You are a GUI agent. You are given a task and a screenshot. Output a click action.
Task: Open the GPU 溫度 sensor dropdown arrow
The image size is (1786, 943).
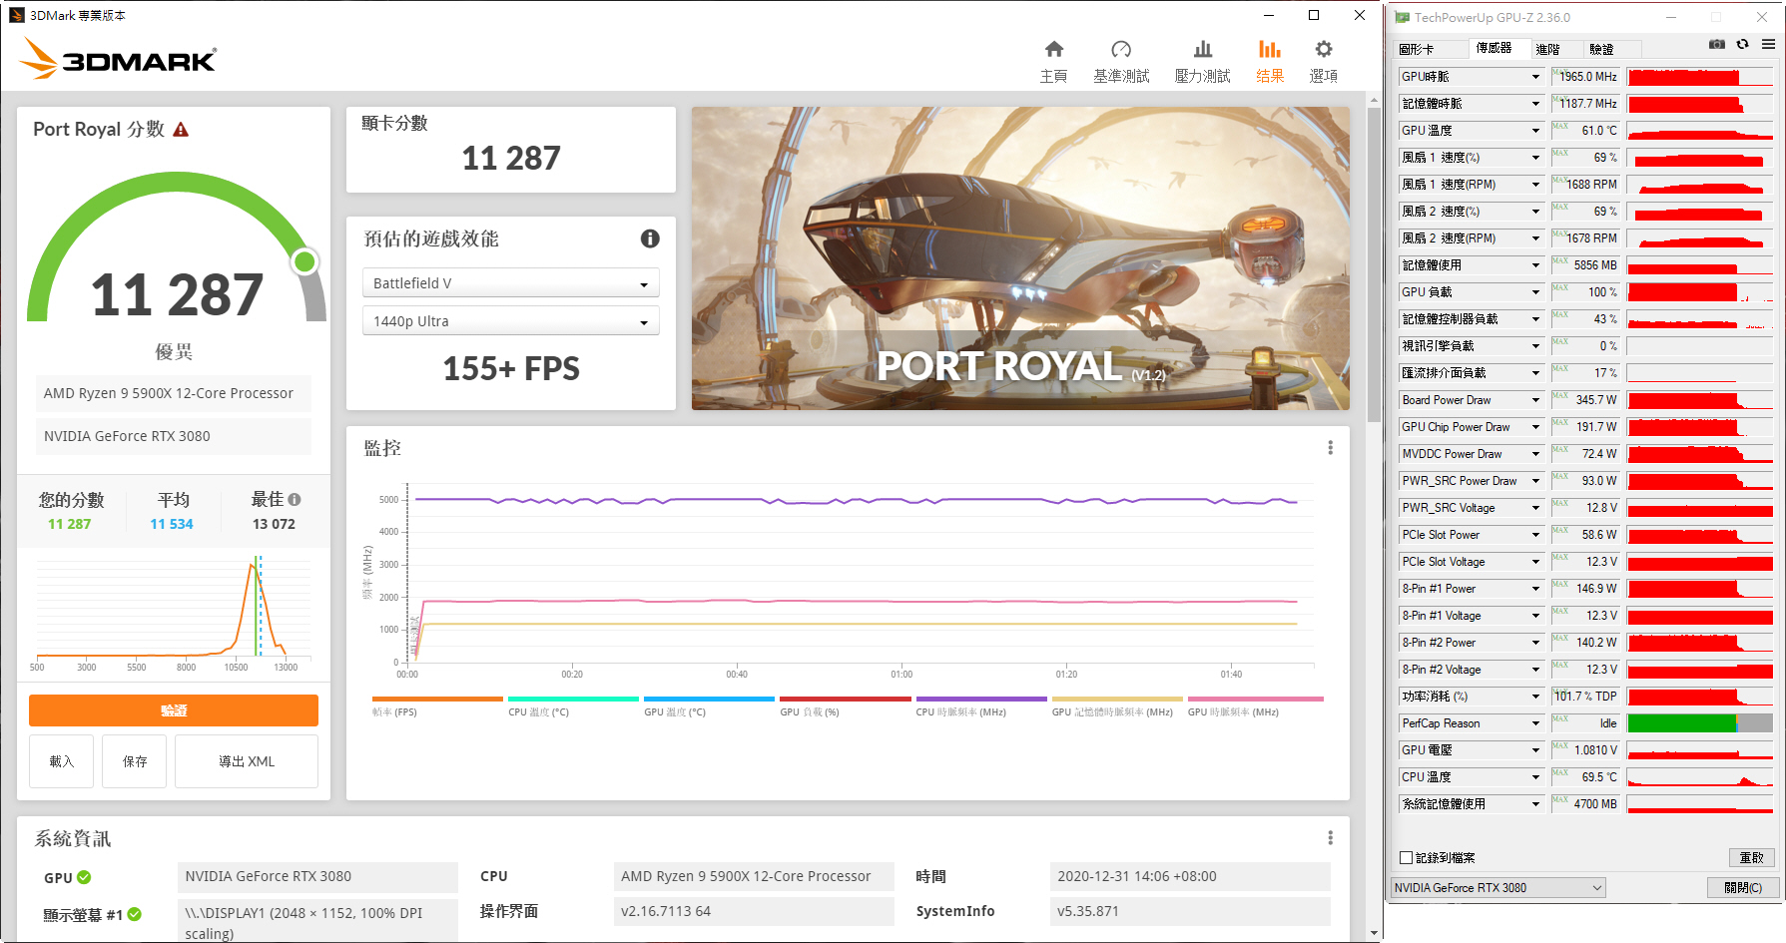point(1535,131)
